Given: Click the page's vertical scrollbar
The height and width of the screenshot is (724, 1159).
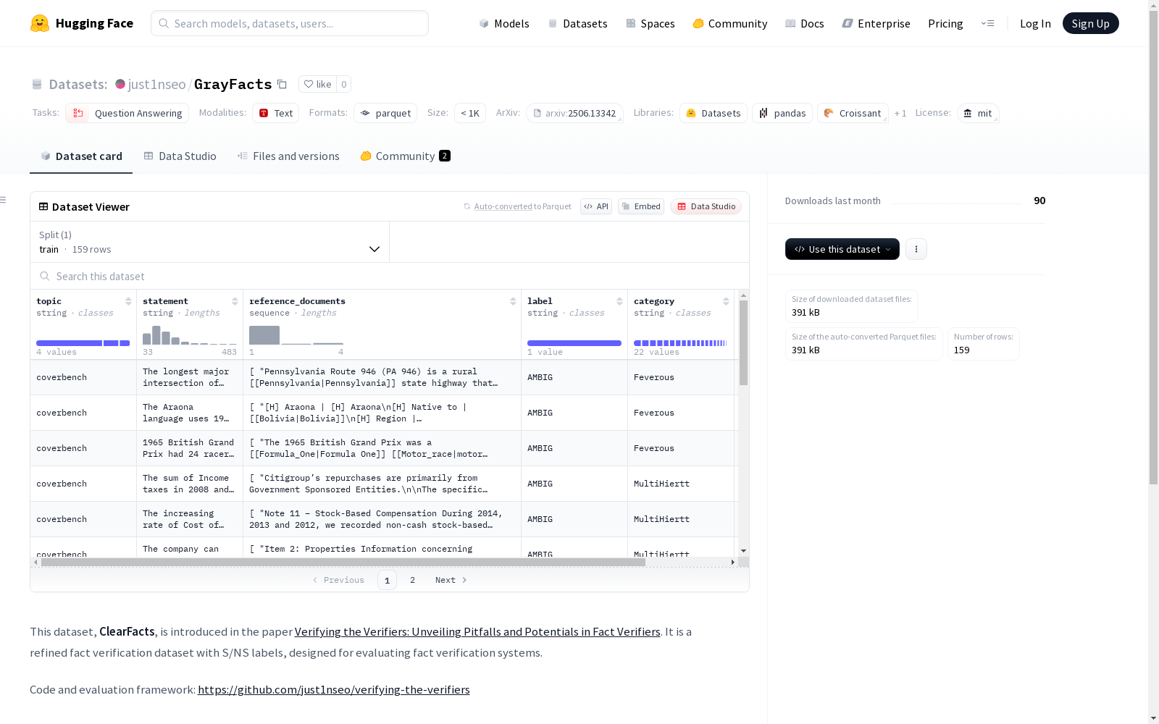Looking at the screenshot, I should 1153,248.
